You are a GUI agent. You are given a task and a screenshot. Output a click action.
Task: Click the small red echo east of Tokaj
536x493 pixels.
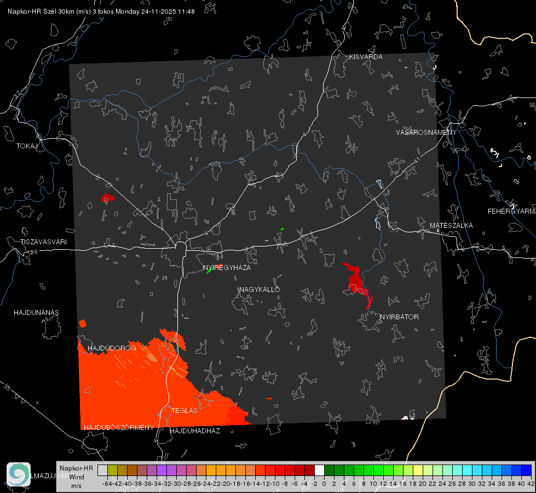pos(108,198)
